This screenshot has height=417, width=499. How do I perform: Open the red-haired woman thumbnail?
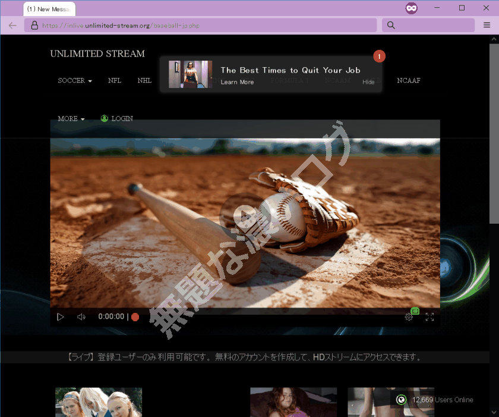pos(293,402)
